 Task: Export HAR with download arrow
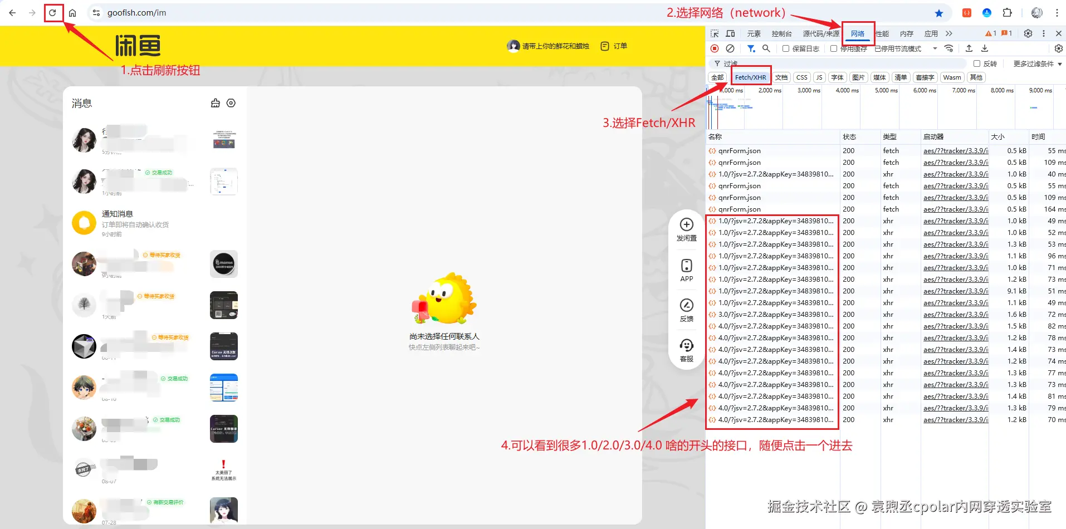click(x=985, y=48)
